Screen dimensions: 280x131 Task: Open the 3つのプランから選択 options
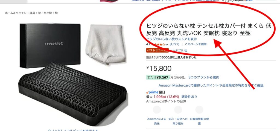[x=204, y=77]
